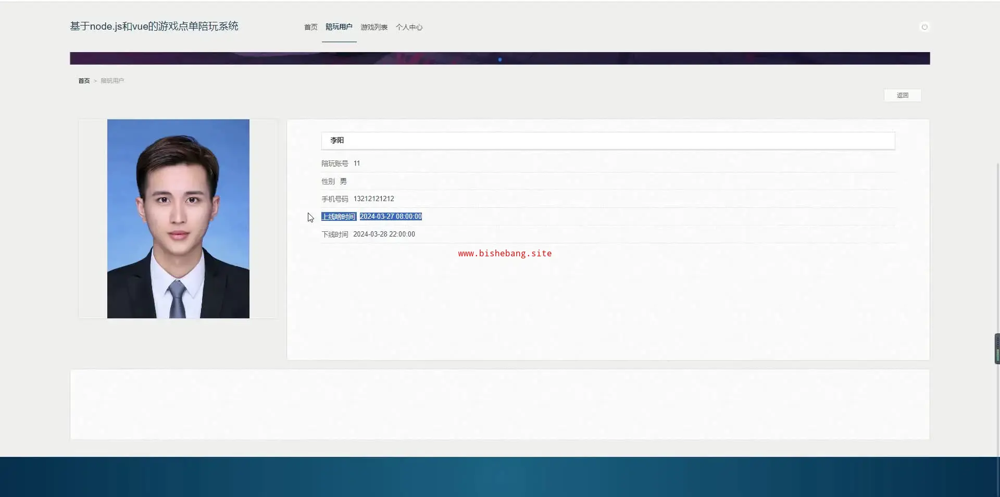Image resolution: width=1000 pixels, height=497 pixels.
Task: Select the 陪玩用户 navigation tab
Action: 339,27
